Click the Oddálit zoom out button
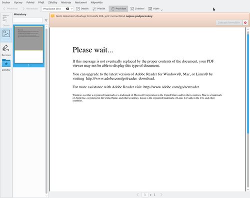This screenshot has height=198, width=250. 82,9
